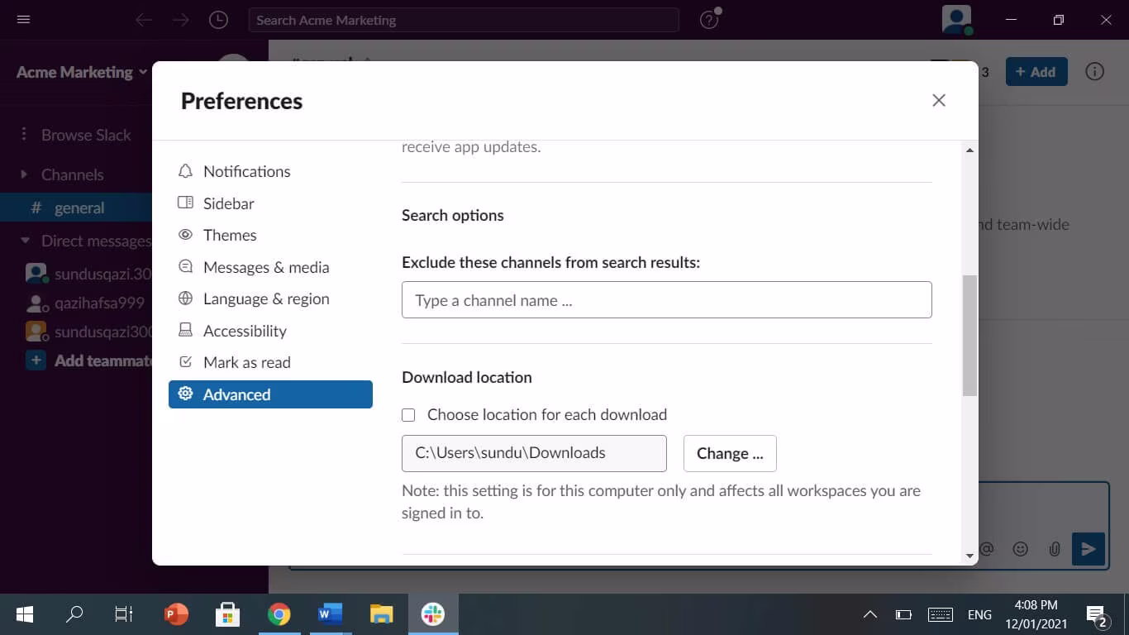Open the notification center icon

pos(1097,615)
